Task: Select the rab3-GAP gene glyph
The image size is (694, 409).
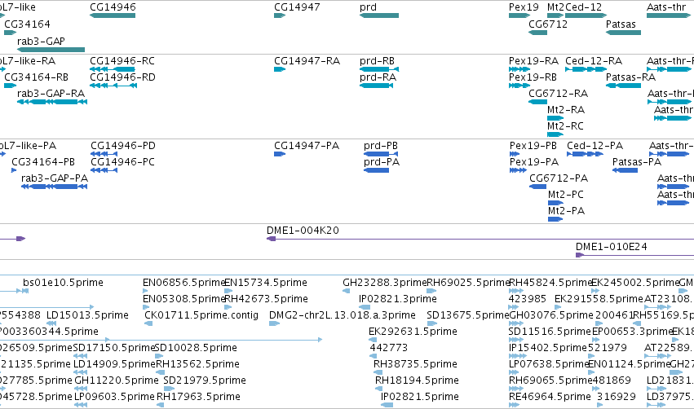Action: pos(51,50)
